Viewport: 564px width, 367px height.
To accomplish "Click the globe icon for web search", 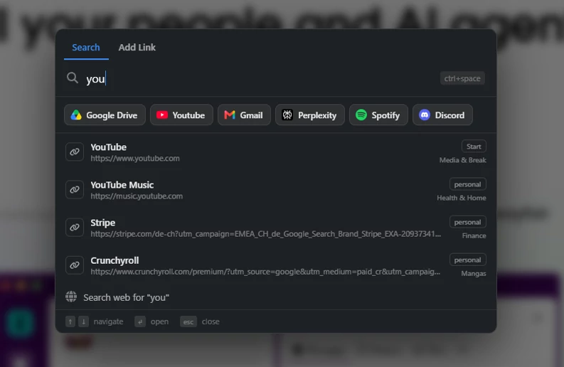I will coord(71,297).
